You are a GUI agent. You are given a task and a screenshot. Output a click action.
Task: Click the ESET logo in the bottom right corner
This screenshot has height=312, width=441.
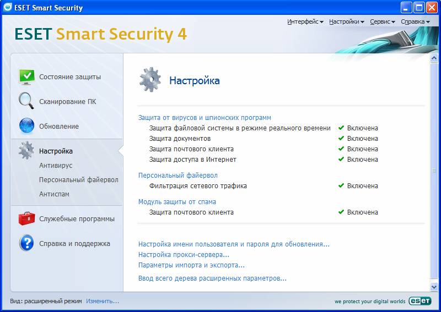click(x=420, y=301)
